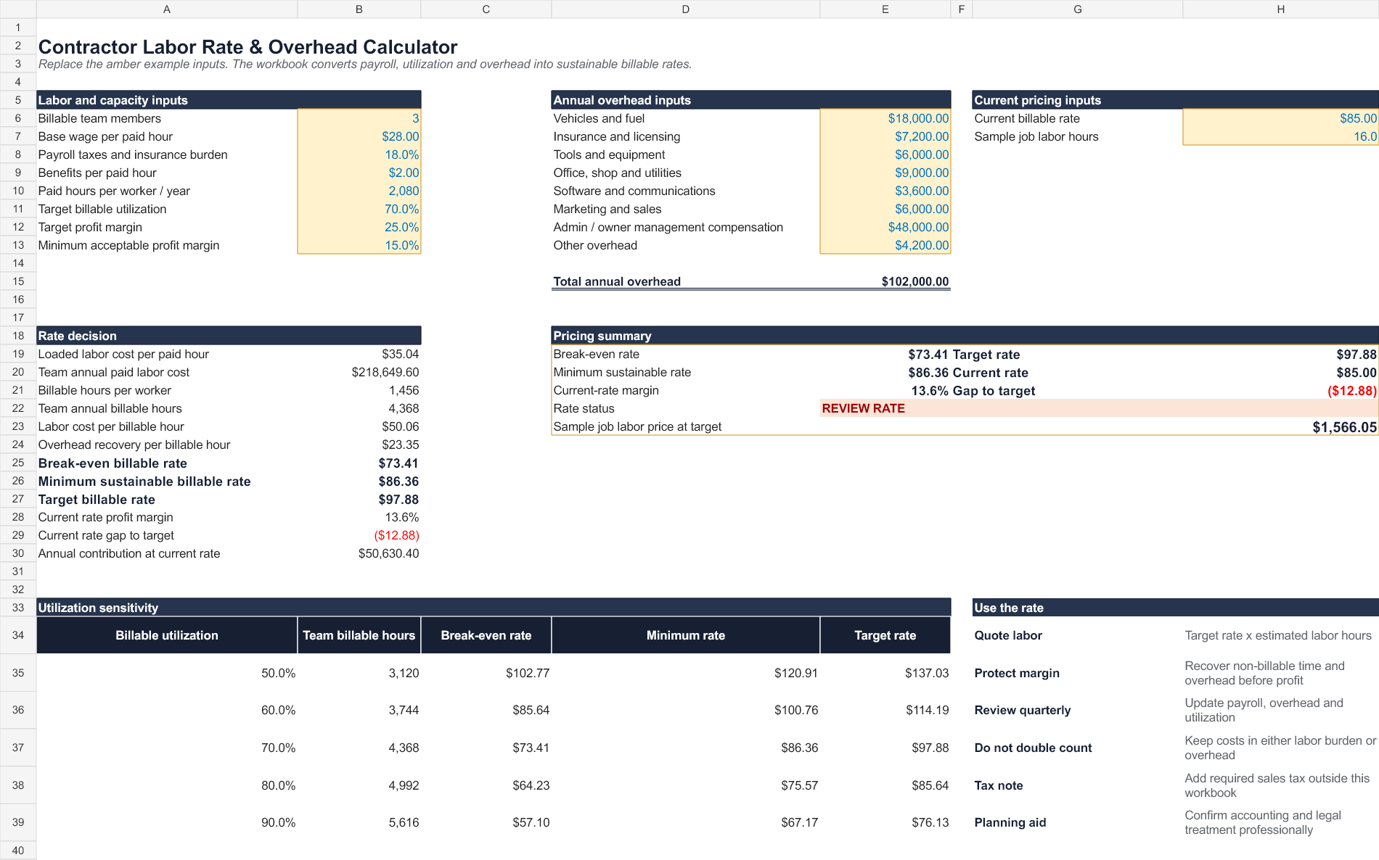Select the title Contractor Labor Rate & Overhead Calculator
The image size is (1379, 860).
click(x=247, y=47)
